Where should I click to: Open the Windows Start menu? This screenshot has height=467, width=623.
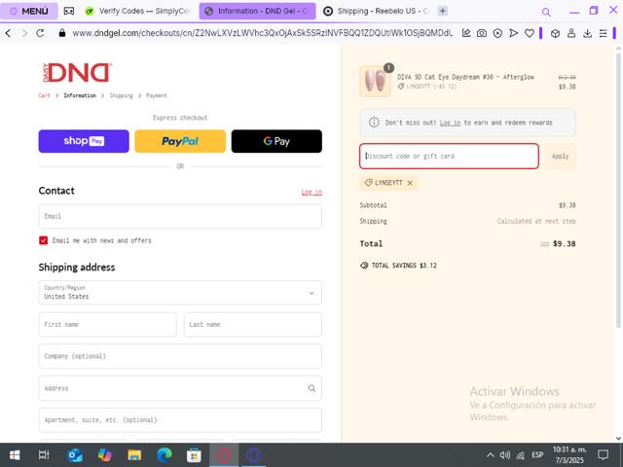(x=15, y=455)
